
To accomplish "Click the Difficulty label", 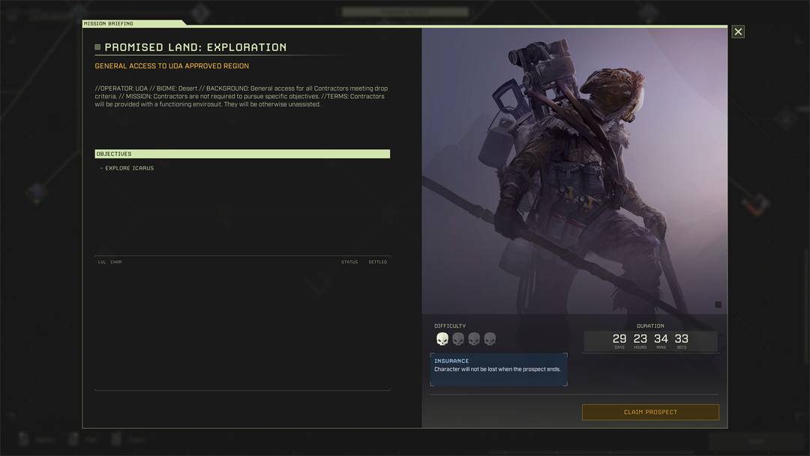I will pos(450,325).
